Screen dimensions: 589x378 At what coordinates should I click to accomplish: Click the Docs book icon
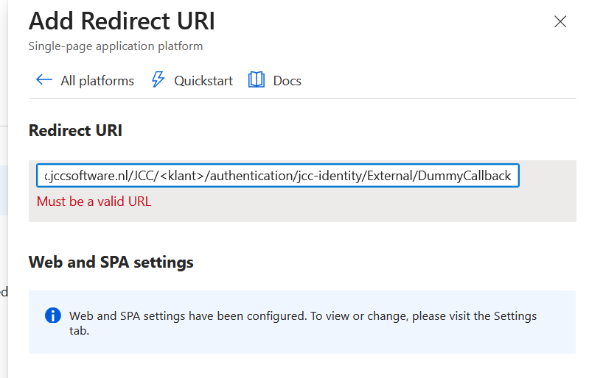pyautogui.click(x=257, y=80)
